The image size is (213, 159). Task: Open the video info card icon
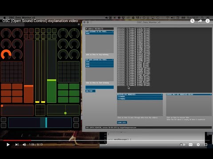point(208,21)
